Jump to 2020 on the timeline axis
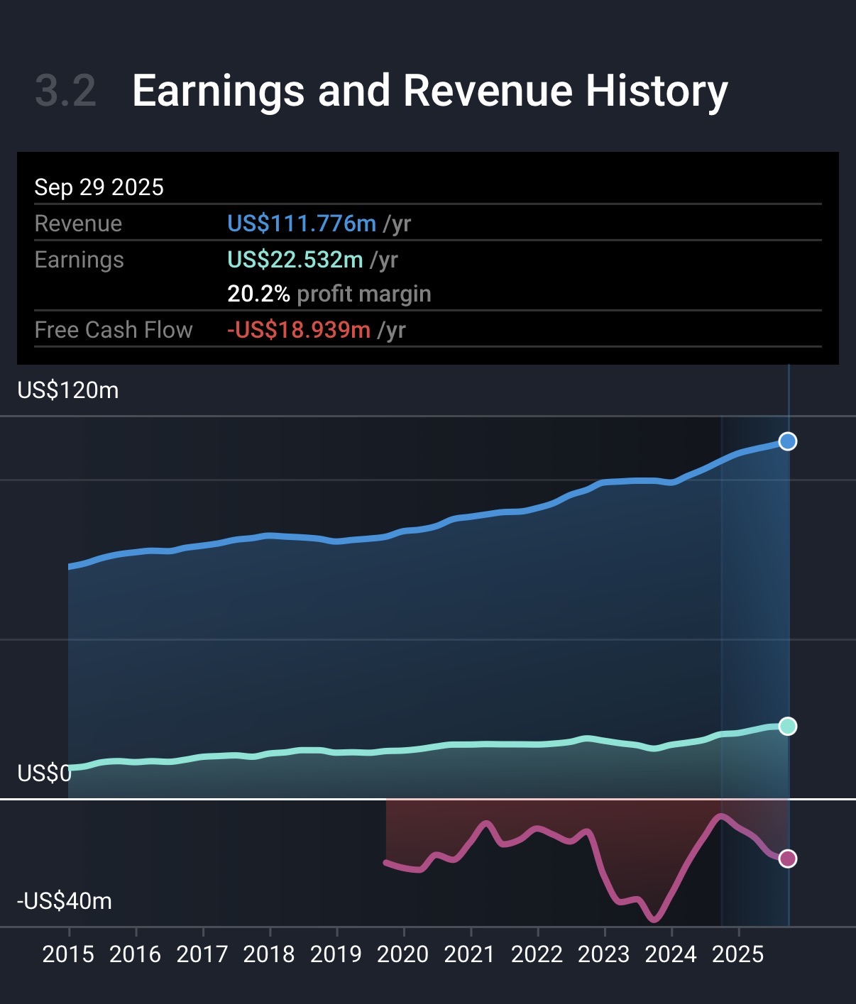This screenshot has height=1004, width=856. click(x=402, y=954)
